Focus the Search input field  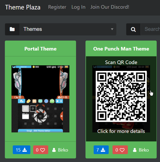(150, 29)
